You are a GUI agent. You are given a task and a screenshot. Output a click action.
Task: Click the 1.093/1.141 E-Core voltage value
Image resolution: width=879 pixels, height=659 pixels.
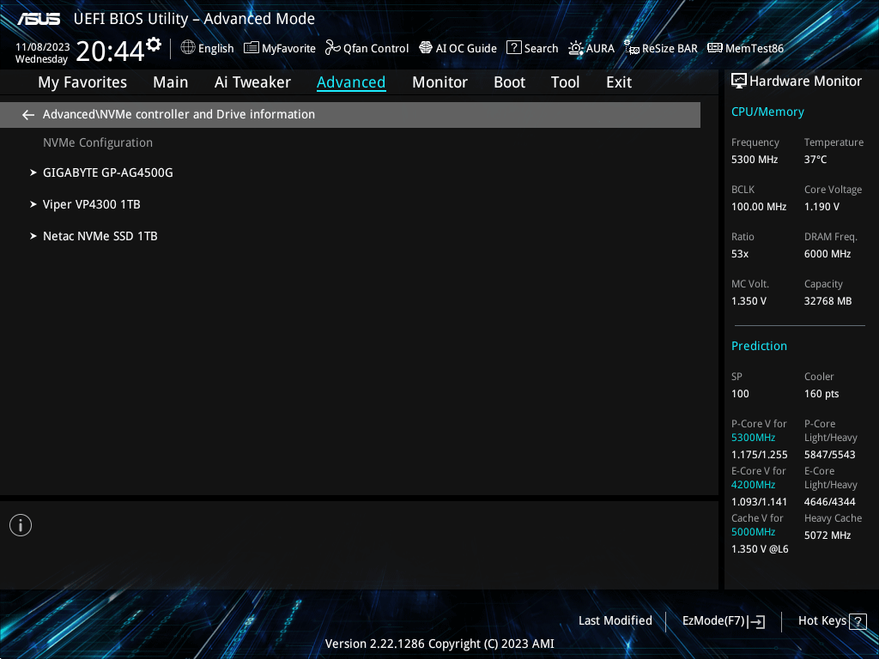pyautogui.click(x=759, y=501)
